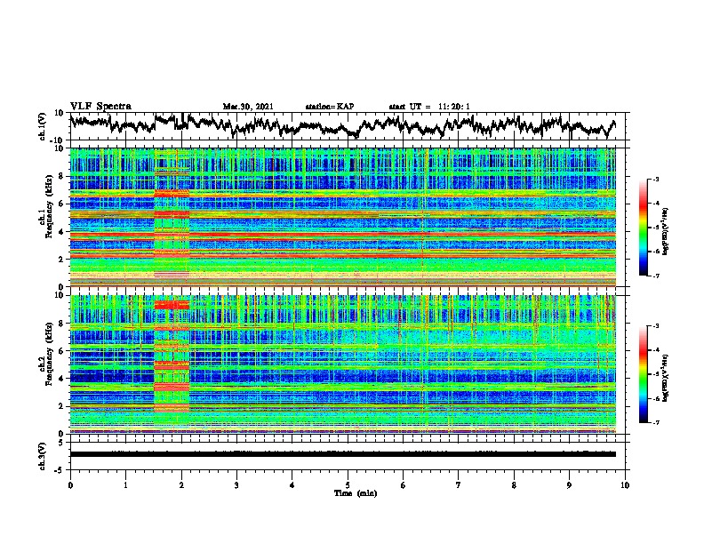
Task: Click time axis tick label "6"
Action: coord(404,485)
